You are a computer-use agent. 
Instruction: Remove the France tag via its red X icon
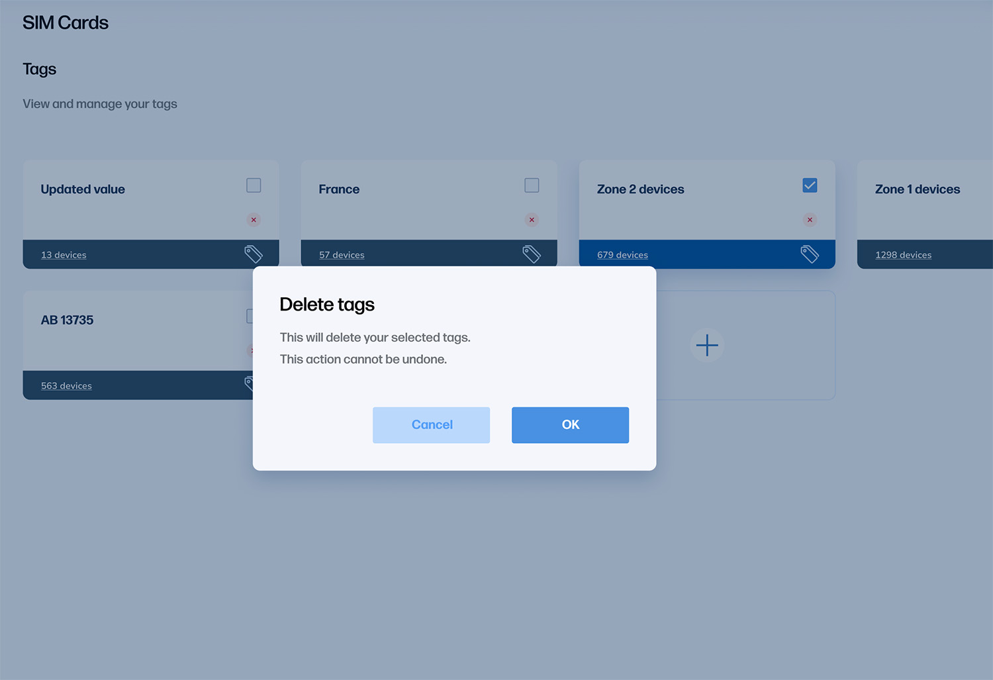click(532, 220)
